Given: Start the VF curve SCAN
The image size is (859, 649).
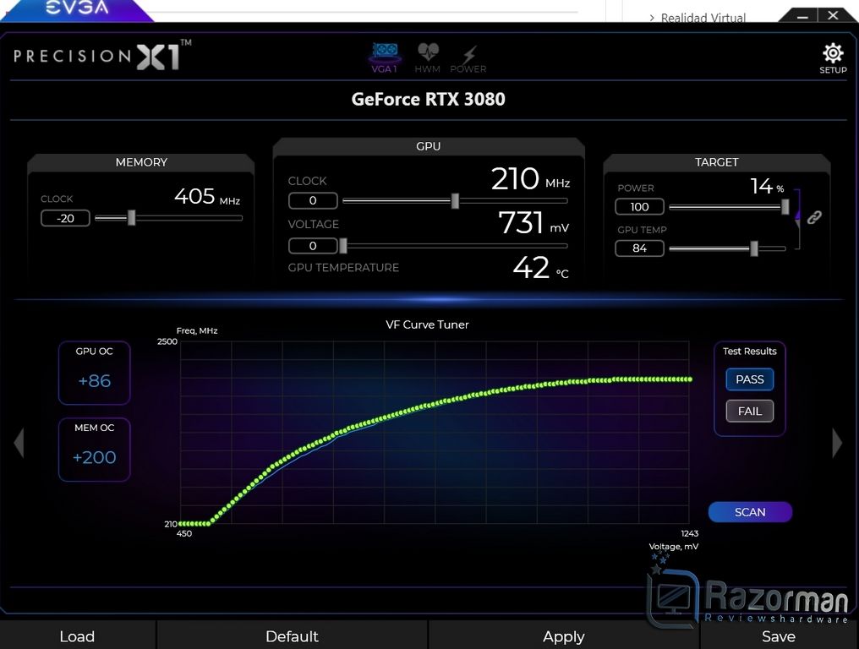Looking at the screenshot, I should [x=750, y=512].
